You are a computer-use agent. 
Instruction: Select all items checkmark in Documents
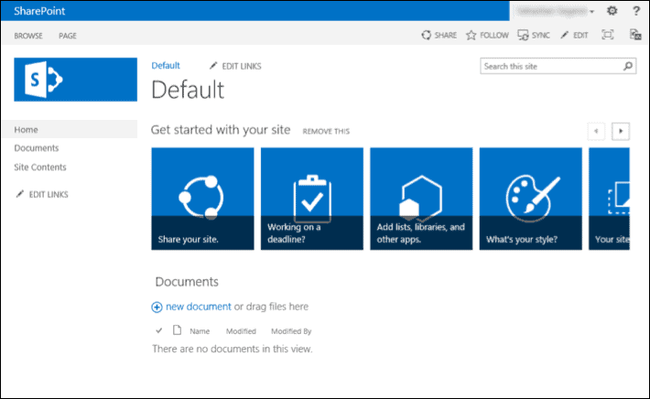[158, 330]
